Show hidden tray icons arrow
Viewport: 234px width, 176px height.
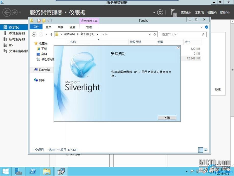point(187,171)
